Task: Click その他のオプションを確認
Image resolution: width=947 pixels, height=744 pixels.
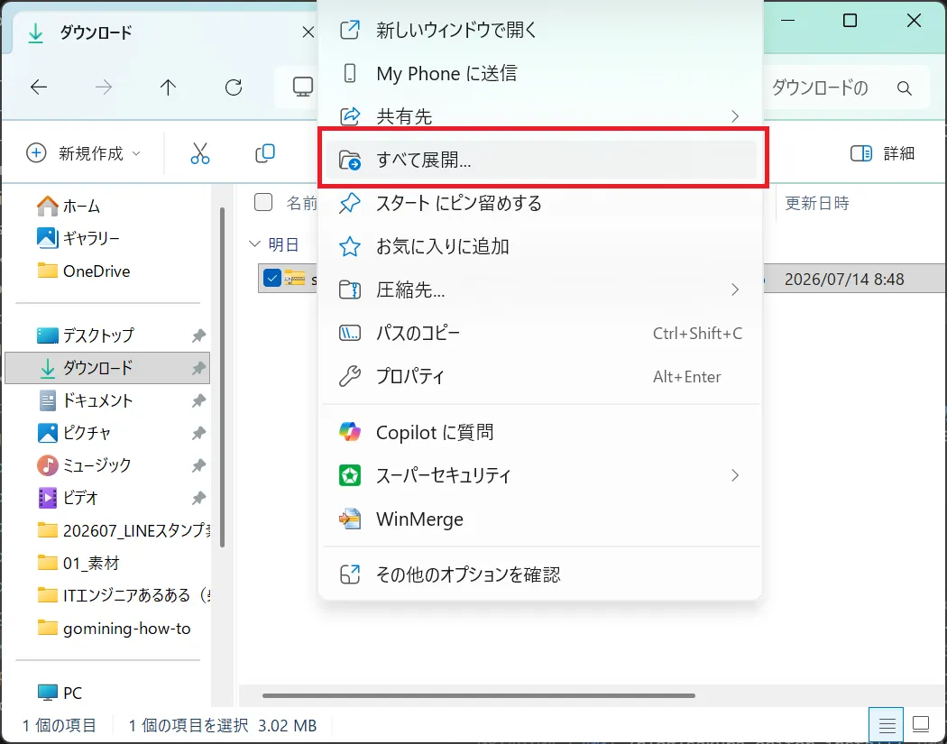Action: (x=540, y=574)
